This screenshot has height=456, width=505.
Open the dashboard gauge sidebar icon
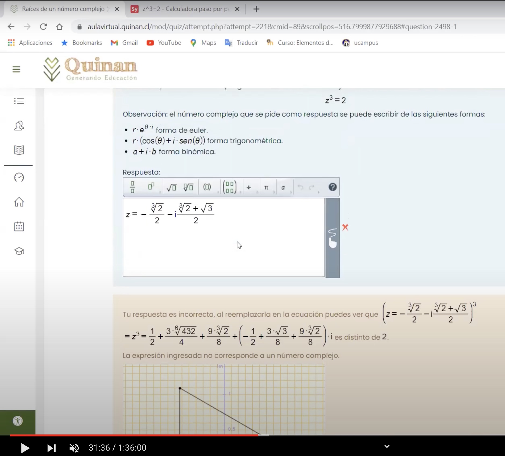(x=19, y=177)
